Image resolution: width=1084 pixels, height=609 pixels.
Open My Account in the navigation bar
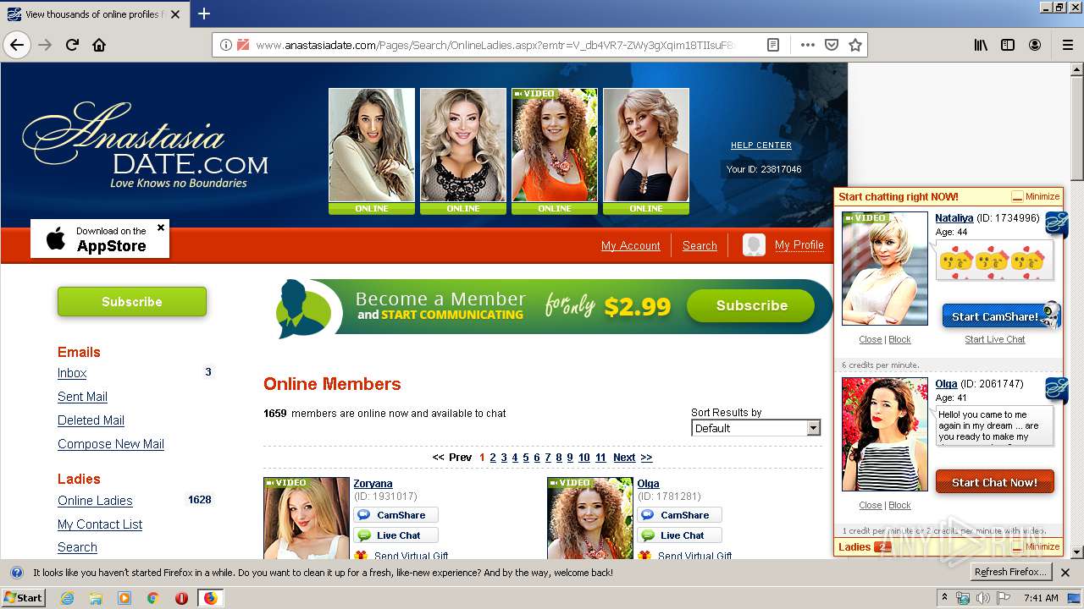tap(631, 245)
